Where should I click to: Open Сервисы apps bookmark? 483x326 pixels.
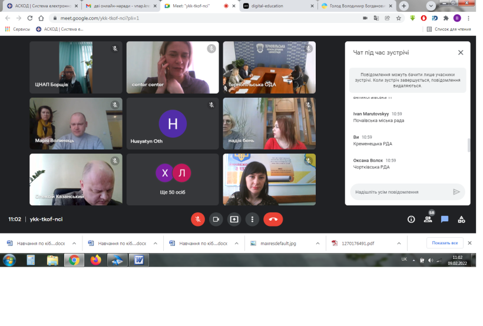pyautogui.click(x=18, y=29)
